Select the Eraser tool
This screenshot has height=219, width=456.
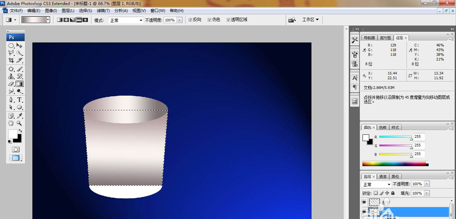click(x=11, y=84)
